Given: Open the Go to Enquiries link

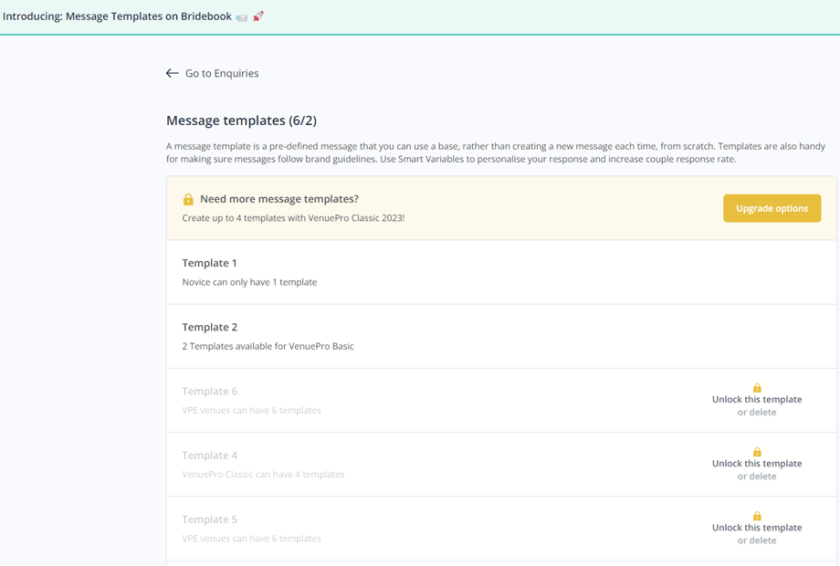Looking at the screenshot, I should click(x=222, y=73).
